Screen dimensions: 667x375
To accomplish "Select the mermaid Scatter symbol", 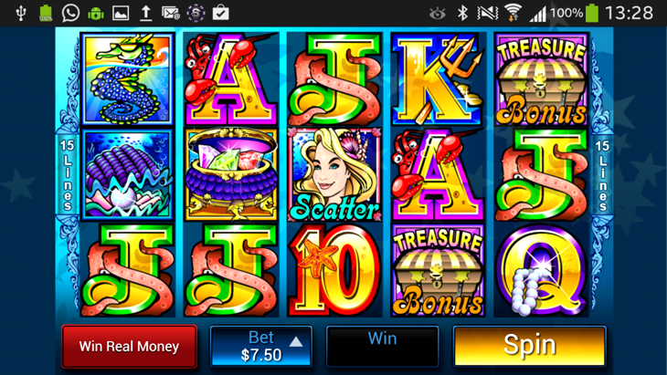I will (x=334, y=174).
